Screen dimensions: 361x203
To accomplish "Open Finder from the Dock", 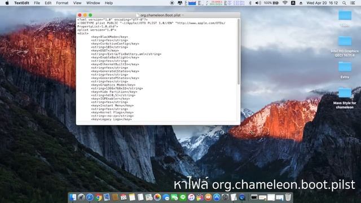I will [x=73, y=197].
